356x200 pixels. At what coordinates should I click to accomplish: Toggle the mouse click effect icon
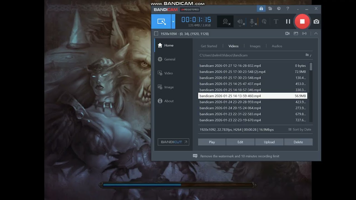coord(264,21)
